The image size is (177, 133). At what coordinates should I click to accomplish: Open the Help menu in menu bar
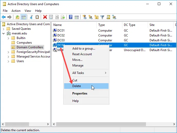point(38,11)
